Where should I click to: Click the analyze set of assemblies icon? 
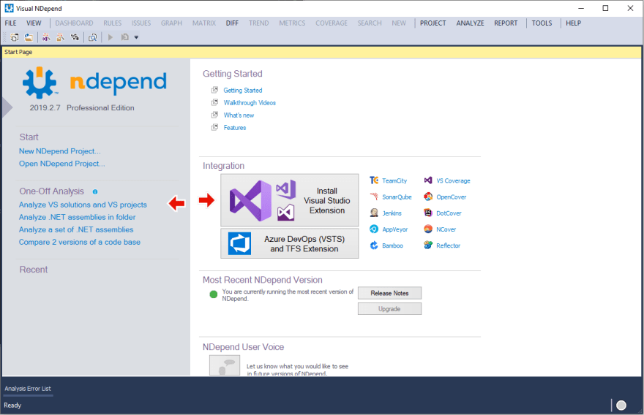[x=75, y=37]
